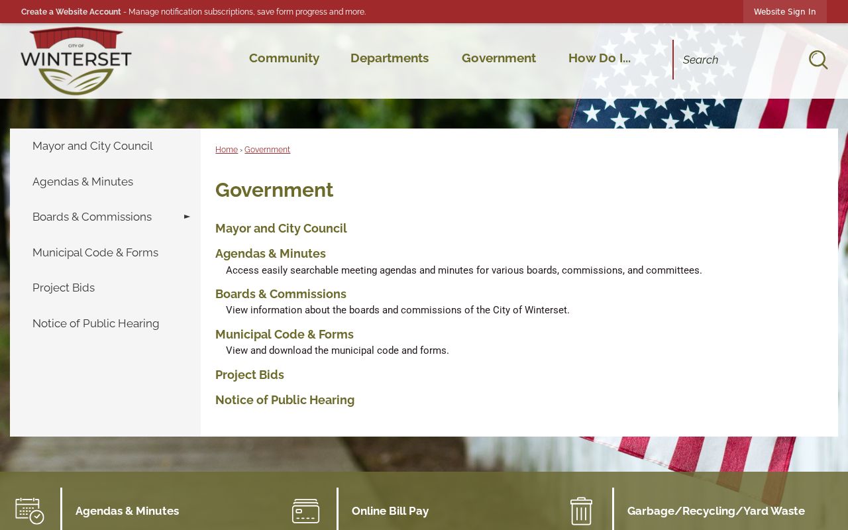Select Municipal Code & Forms in sidebar

105,252
